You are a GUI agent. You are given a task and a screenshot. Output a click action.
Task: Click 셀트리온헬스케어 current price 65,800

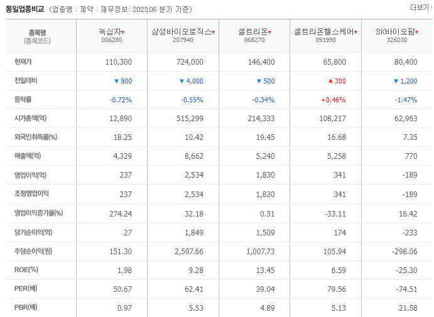(x=334, y=62)
